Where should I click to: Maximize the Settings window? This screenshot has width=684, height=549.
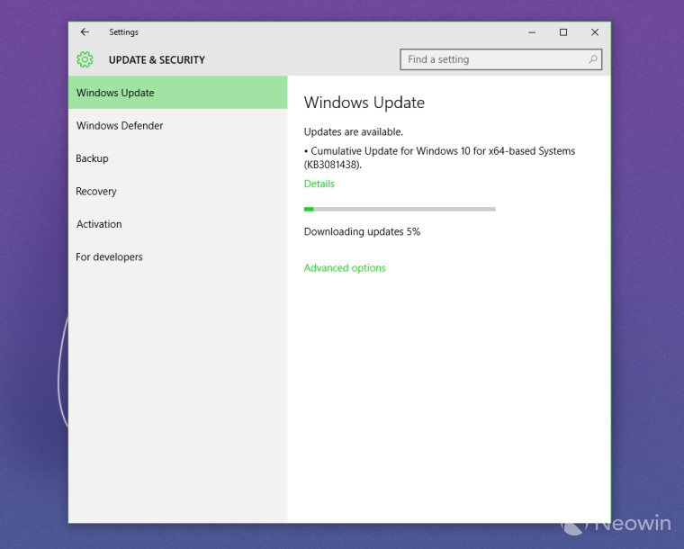563,32
